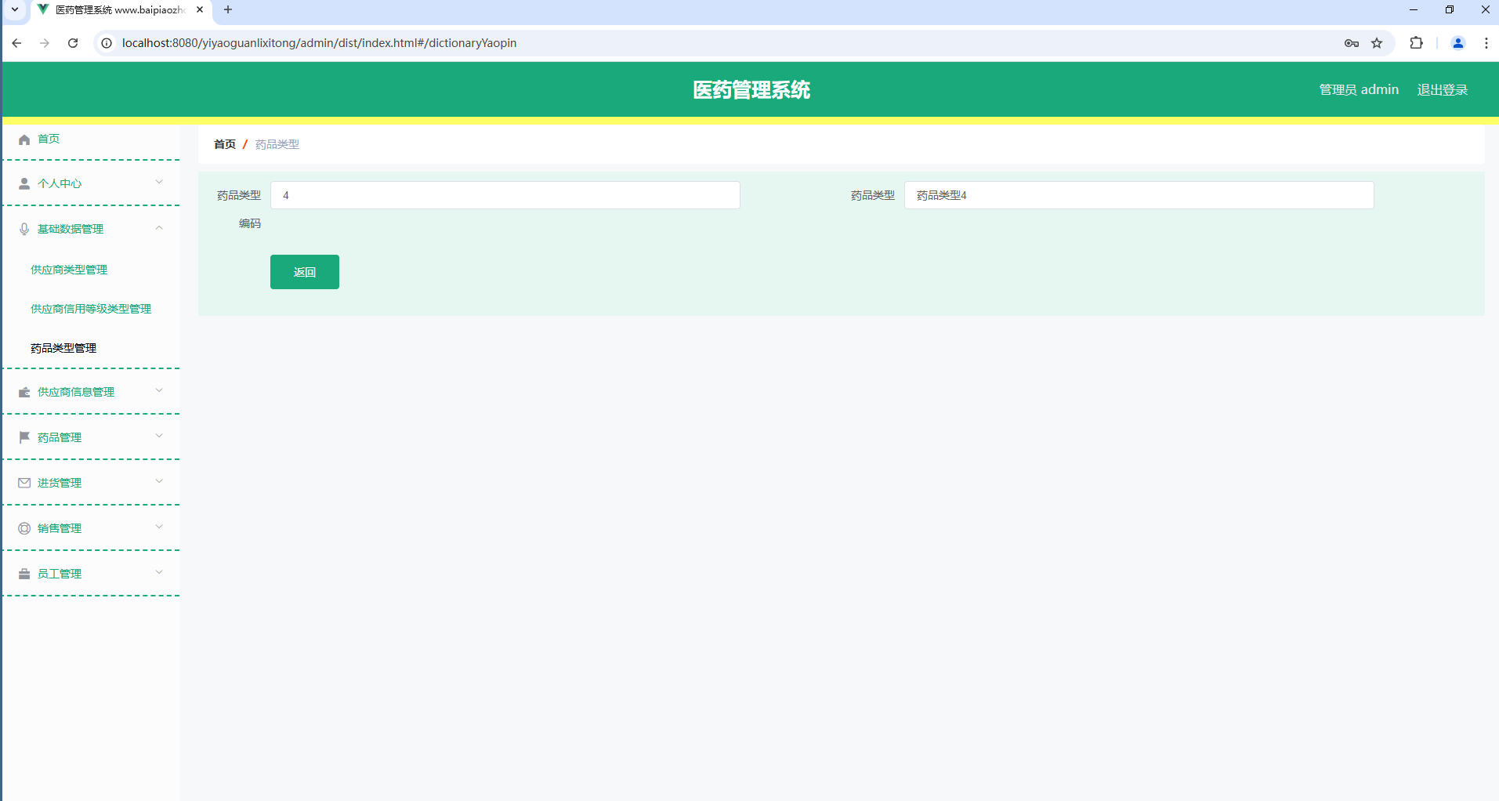This screenshot has height=801, width=1499.
Task: Click the home icon beside 首页
Action: [x=24, y=139]
